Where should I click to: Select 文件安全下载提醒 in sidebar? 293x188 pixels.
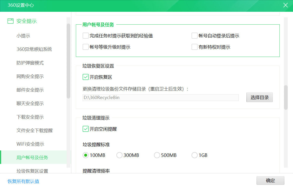[35, 130]
